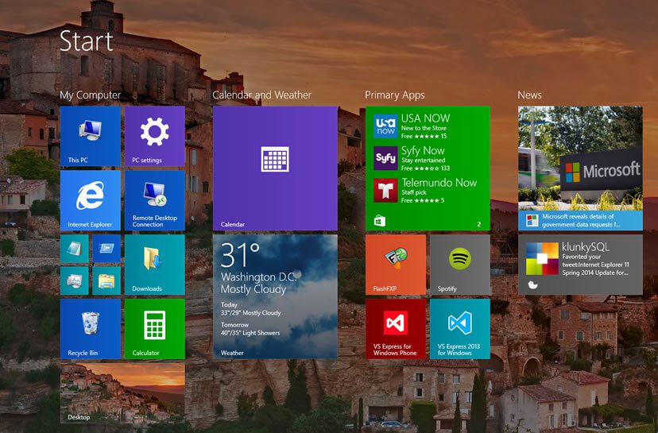Open VS Express 2013 for Windows
The width and height of the screenshot is (658, 433).
pos(459,328)
